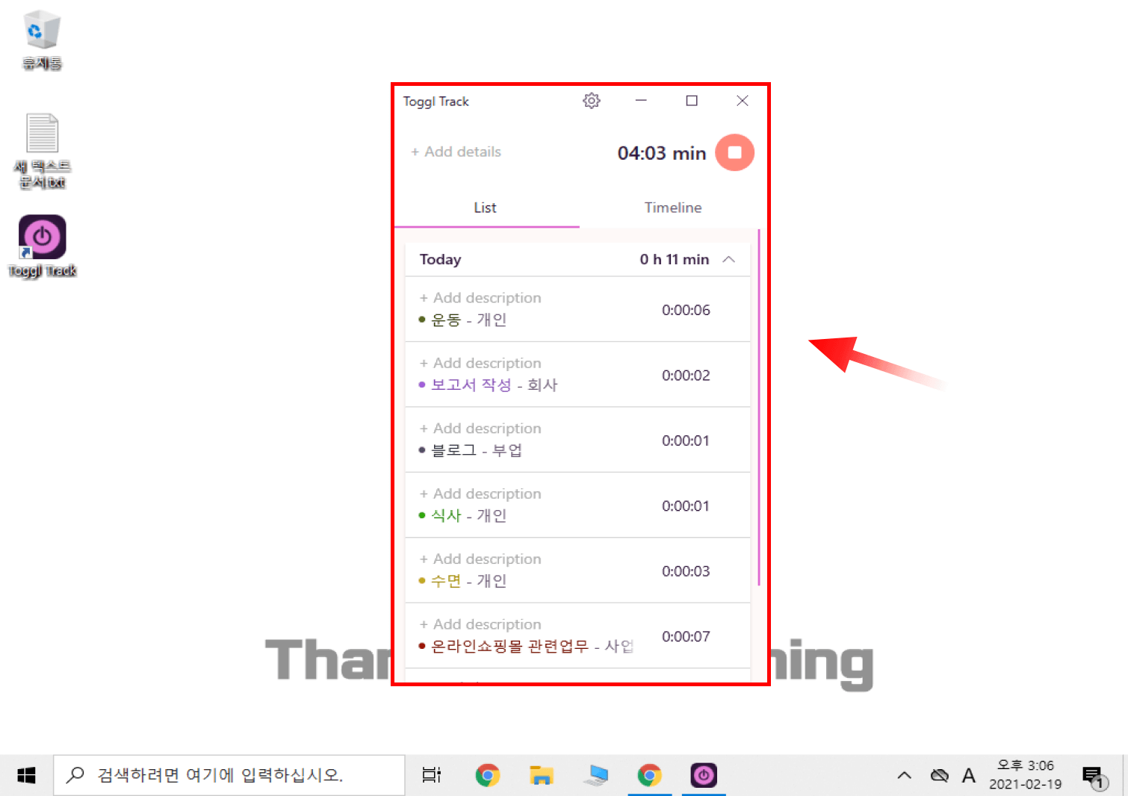Open the taskbar clock and date
The height and width of the screenshot is (796, 1128).
pos(1026,775)
